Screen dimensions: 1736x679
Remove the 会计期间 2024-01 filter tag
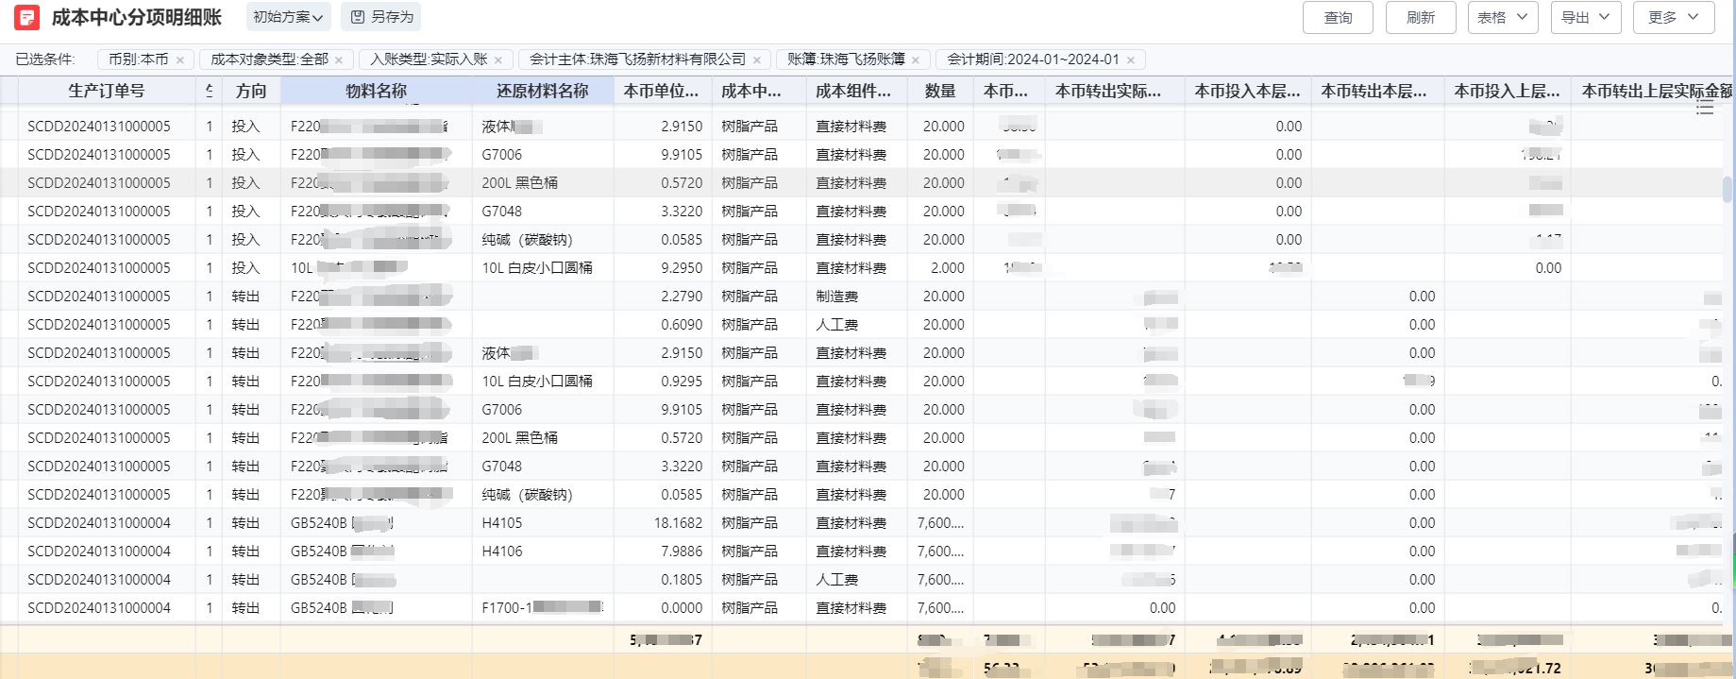point(1130,59)
